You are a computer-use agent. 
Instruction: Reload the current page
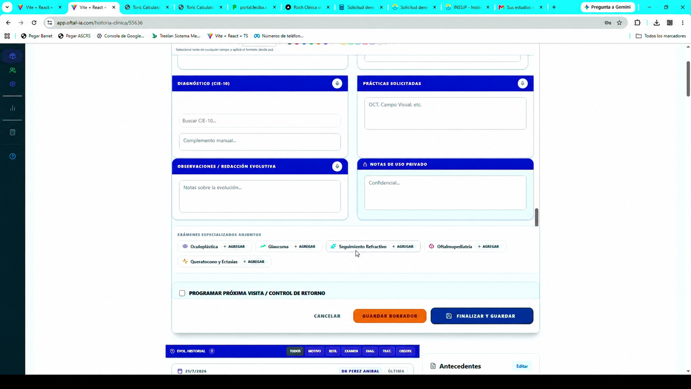34,23
